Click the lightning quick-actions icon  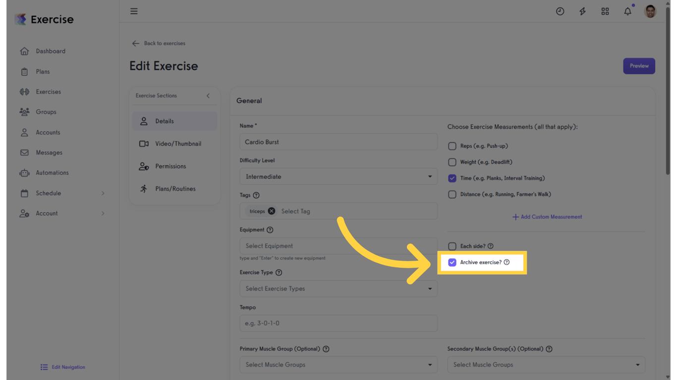coord(582,11)
